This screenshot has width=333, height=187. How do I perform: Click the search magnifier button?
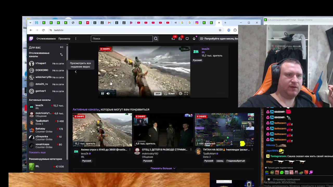tap(156, 39)
